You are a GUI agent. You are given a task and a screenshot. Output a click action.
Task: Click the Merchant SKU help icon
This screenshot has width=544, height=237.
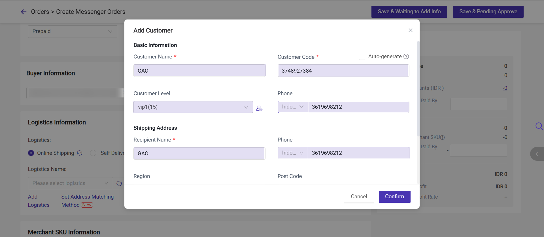click(x=442, y=138)
